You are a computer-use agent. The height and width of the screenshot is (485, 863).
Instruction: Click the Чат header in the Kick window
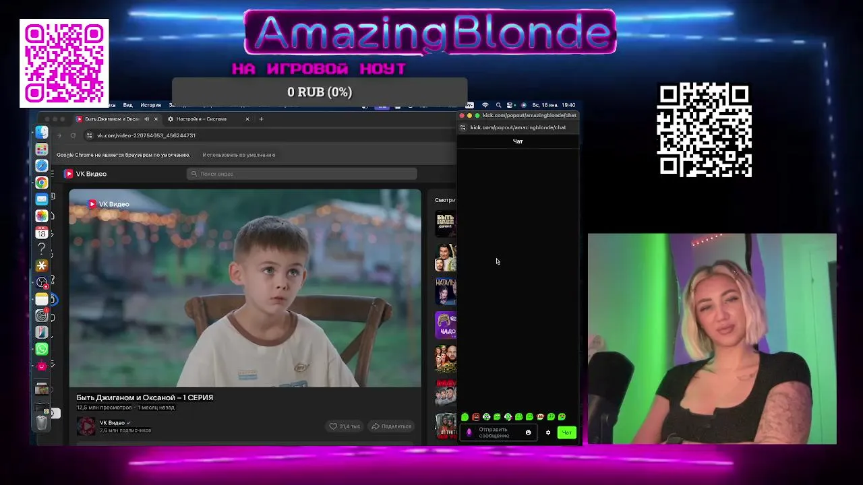pyautogui.click(x=518, y=141)
